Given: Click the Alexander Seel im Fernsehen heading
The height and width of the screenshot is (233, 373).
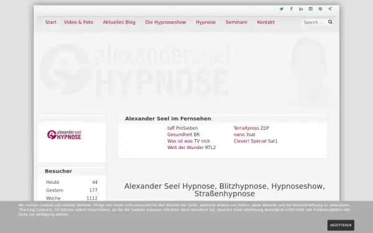Looking at the screenshot, I should 168,119.
